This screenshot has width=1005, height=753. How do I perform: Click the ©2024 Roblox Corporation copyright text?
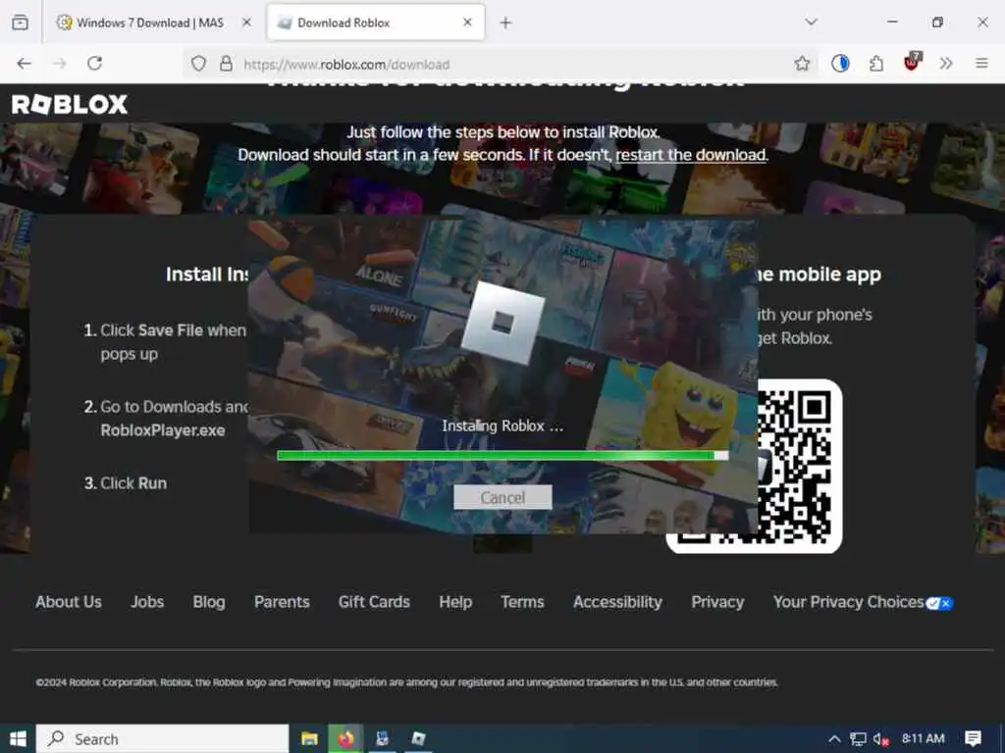pos(407,682)
